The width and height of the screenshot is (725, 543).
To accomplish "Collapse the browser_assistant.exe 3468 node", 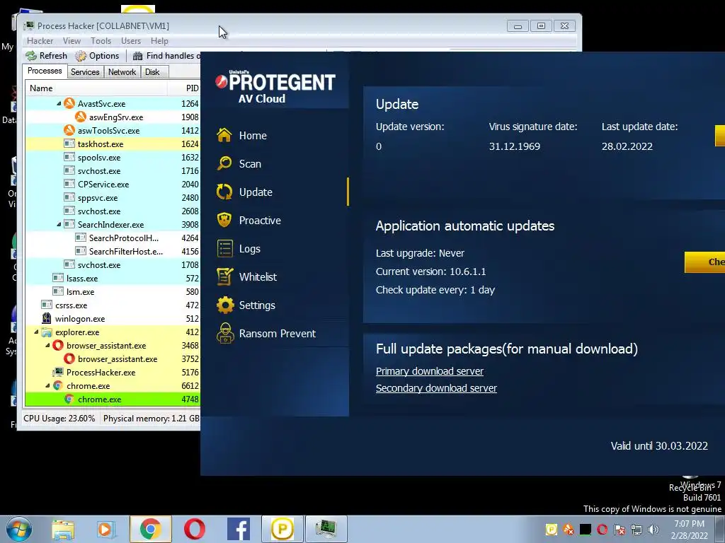I will 47,345.
